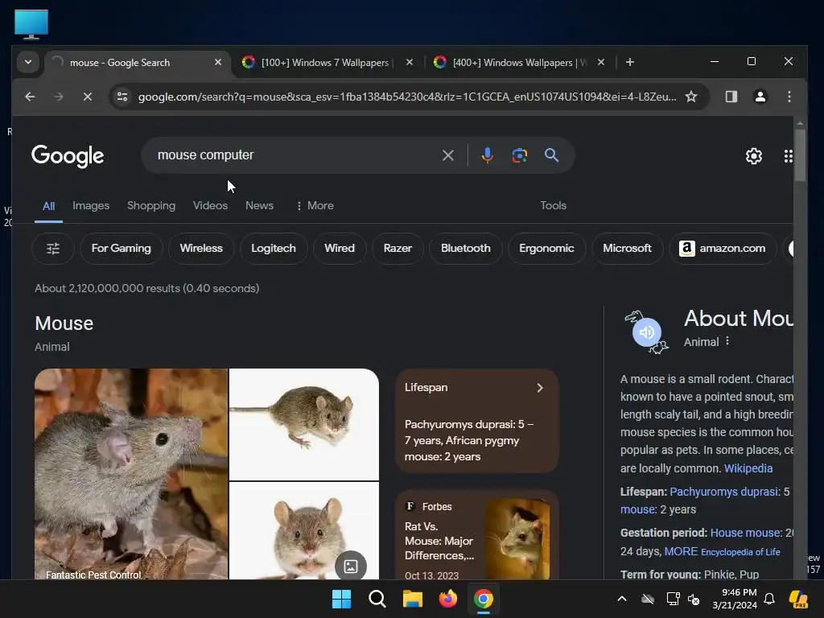Image resolution: width=824 pixels, height=618 pixels.
Task: Open more options dots beside Animal
Action: point(727,341)
